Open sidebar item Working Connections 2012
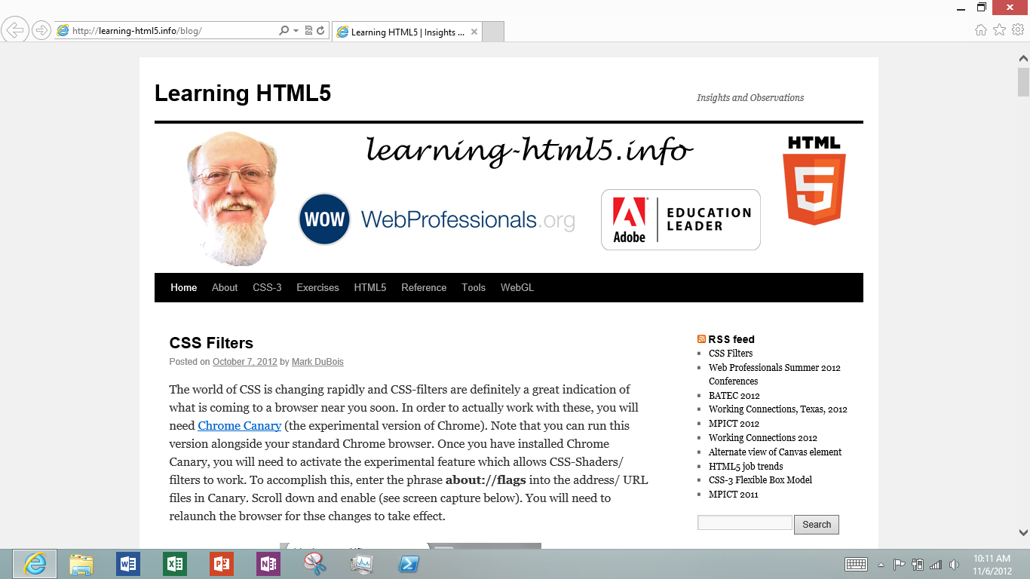Screen dimensions: 1030x579 (x=763, y=438)
